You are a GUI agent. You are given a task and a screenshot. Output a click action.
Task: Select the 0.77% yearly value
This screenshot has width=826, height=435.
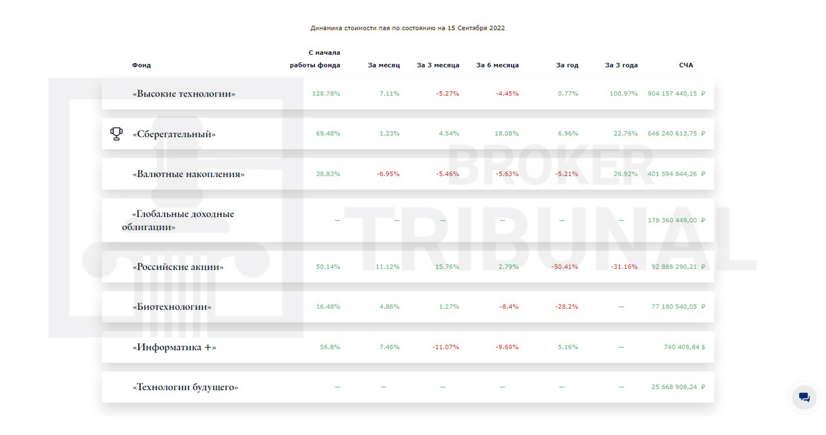point(568,94)
